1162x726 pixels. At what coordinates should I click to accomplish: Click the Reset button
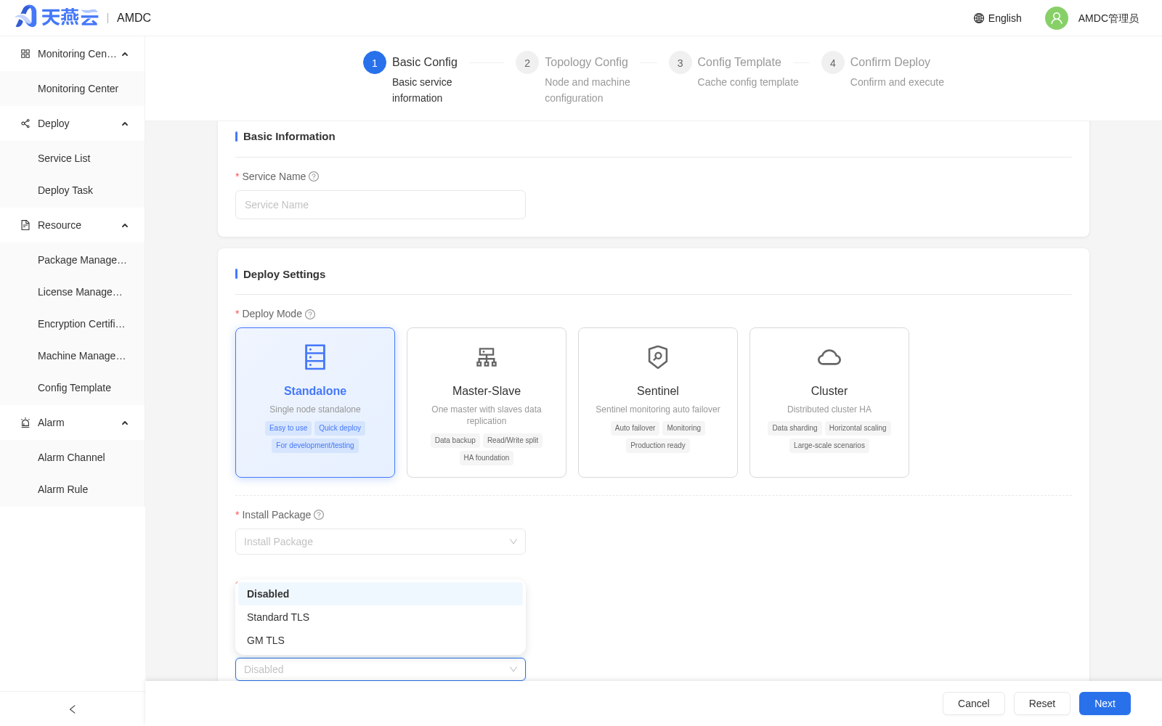[1042, 703]
